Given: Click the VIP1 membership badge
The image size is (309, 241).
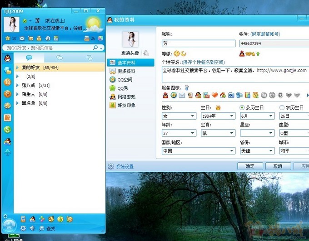Looking at the screenshot, I should click(x=249, y=53).
